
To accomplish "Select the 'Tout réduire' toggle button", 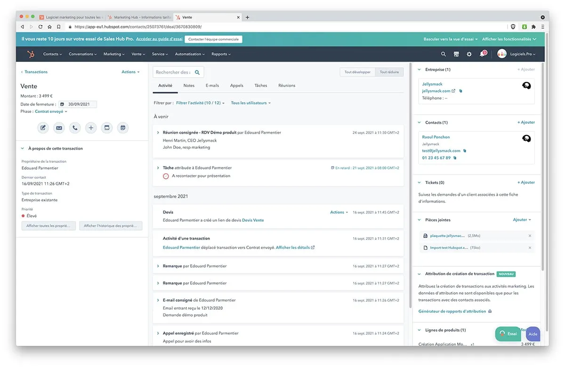I will (x=389, y=72).
